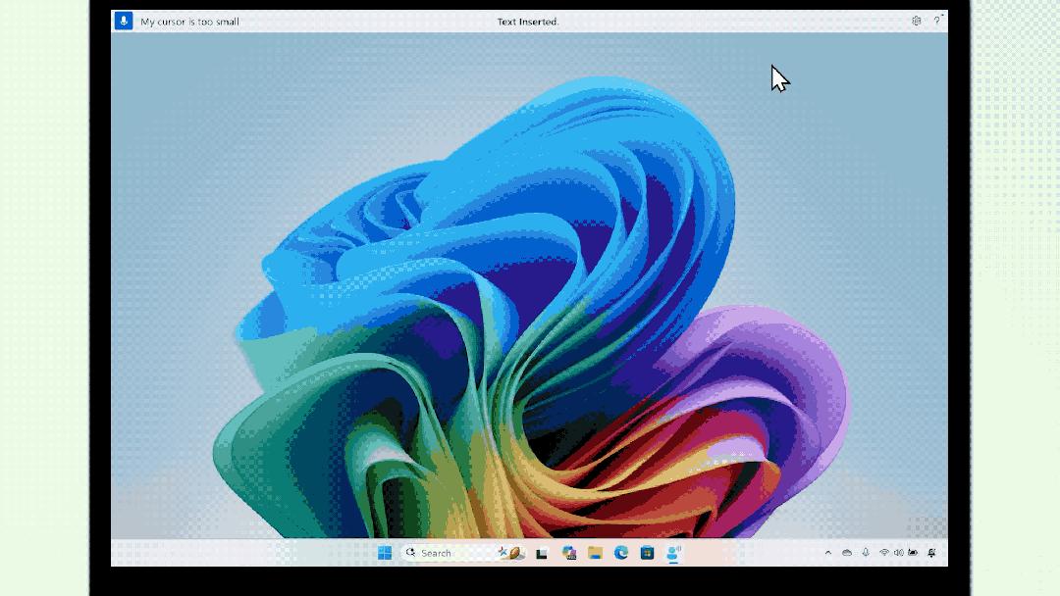Open voice access settings gear

[x=916, y=21]
